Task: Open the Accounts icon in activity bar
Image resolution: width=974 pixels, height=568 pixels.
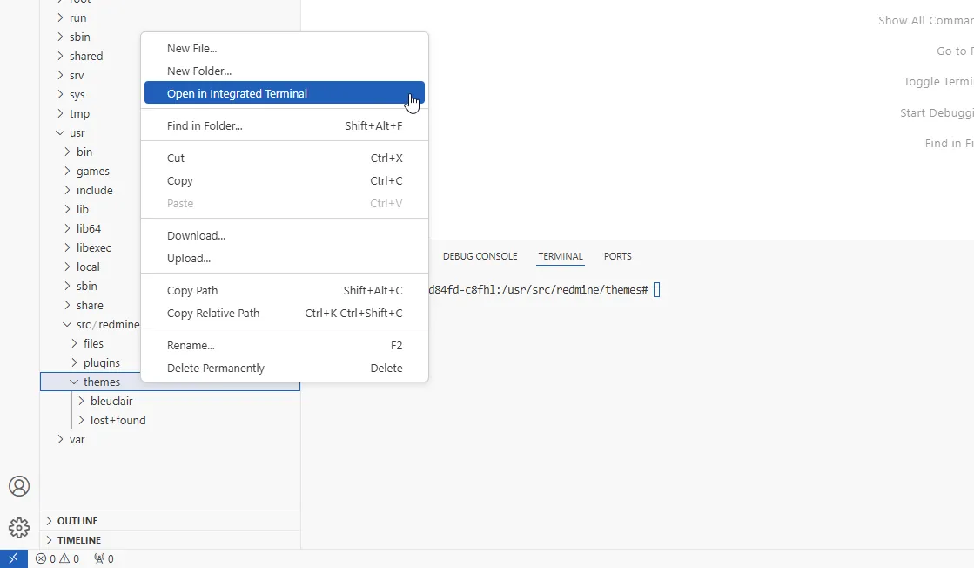Action: 19,486
